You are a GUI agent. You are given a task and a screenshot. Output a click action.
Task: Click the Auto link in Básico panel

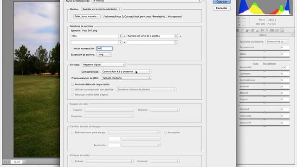pyautogui.click(x=256, y=64)
